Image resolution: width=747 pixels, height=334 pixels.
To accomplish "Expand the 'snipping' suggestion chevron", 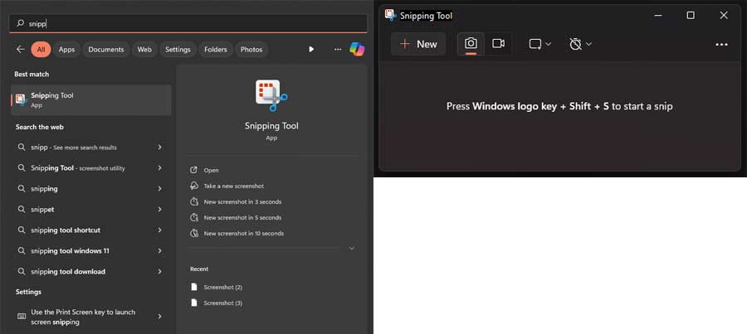I will [159, 189].
